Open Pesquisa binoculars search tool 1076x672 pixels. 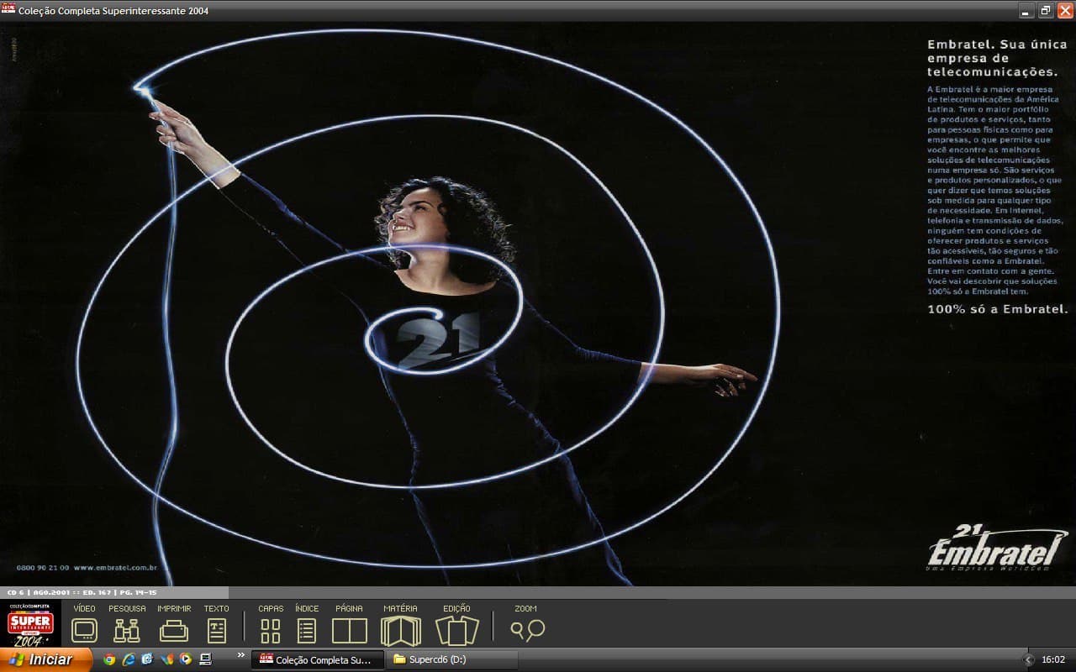pyautogui.click(x=127, y=630)
